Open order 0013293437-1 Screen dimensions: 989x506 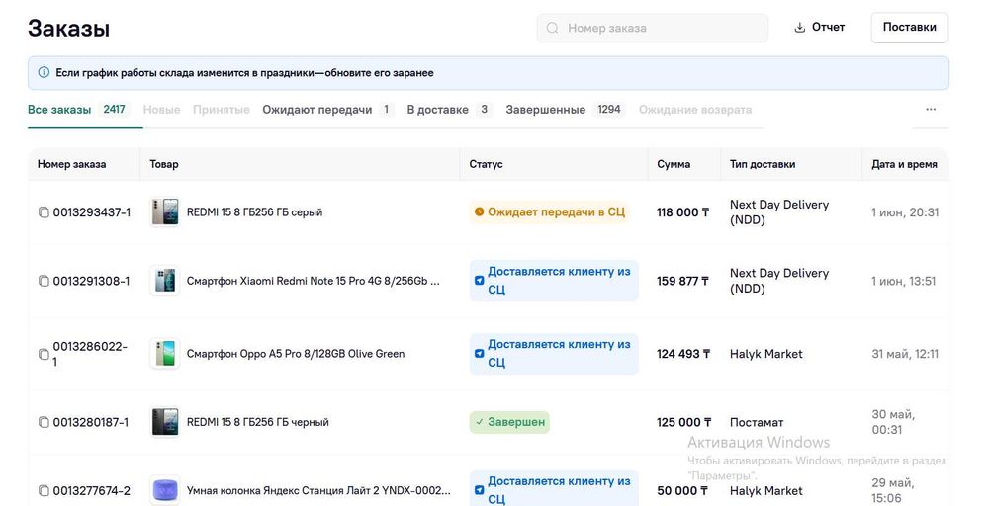point(92,212)
